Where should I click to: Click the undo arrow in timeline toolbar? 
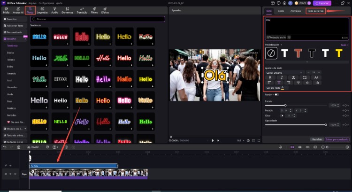point(5,147)
